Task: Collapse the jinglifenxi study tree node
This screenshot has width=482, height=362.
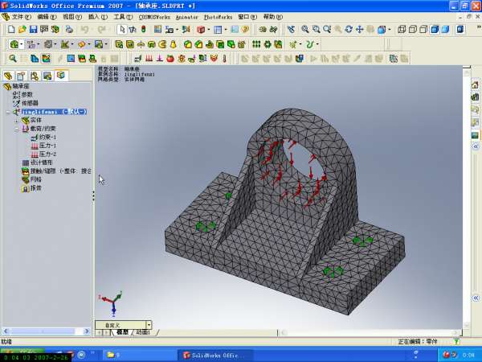Action: (x=7, y=112)
